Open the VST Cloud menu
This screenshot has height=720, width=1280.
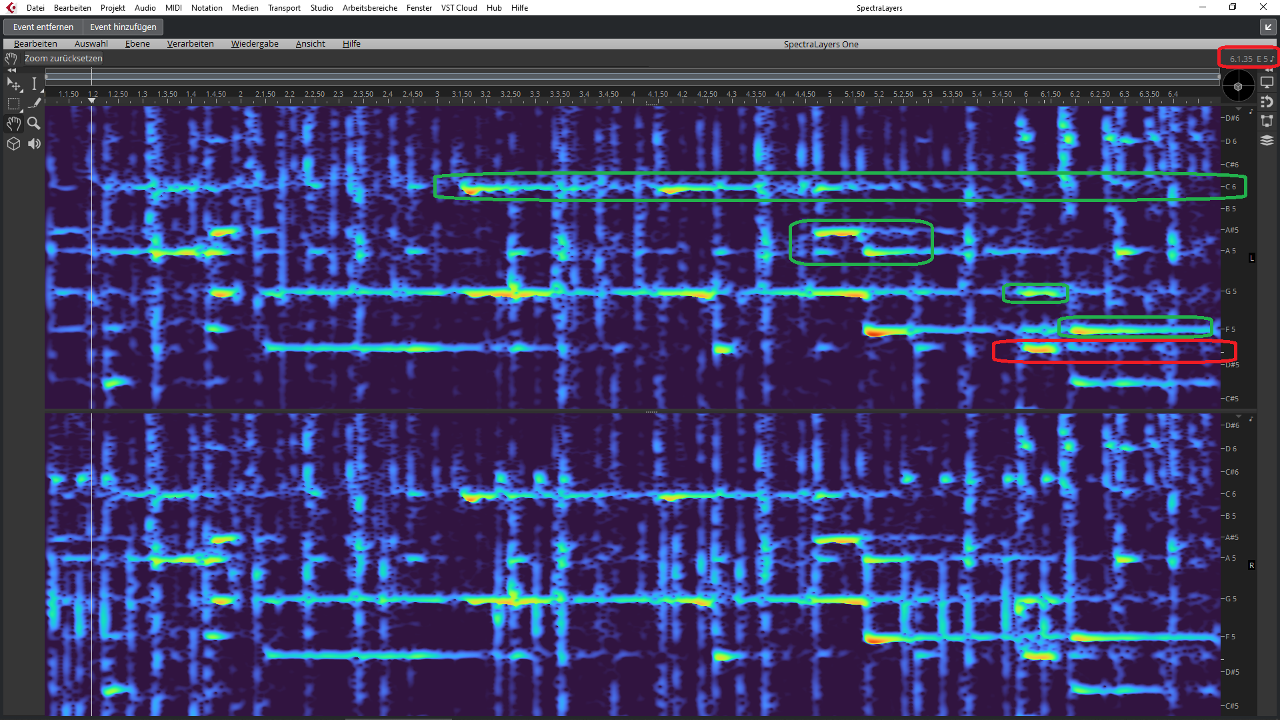[459, 8]
